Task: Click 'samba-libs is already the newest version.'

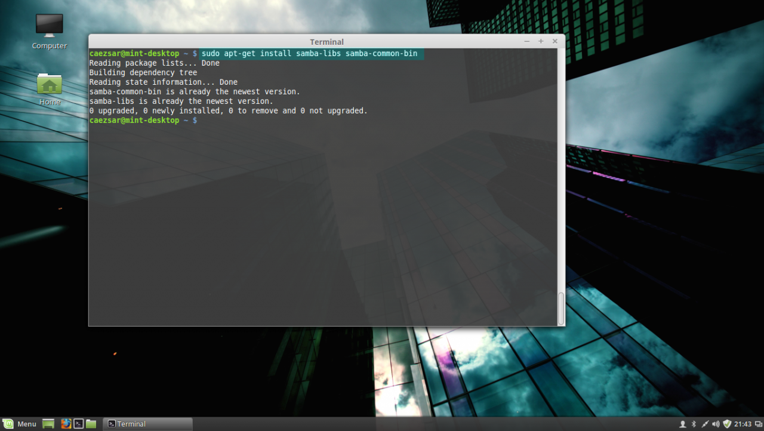Action: click(181, 101)
